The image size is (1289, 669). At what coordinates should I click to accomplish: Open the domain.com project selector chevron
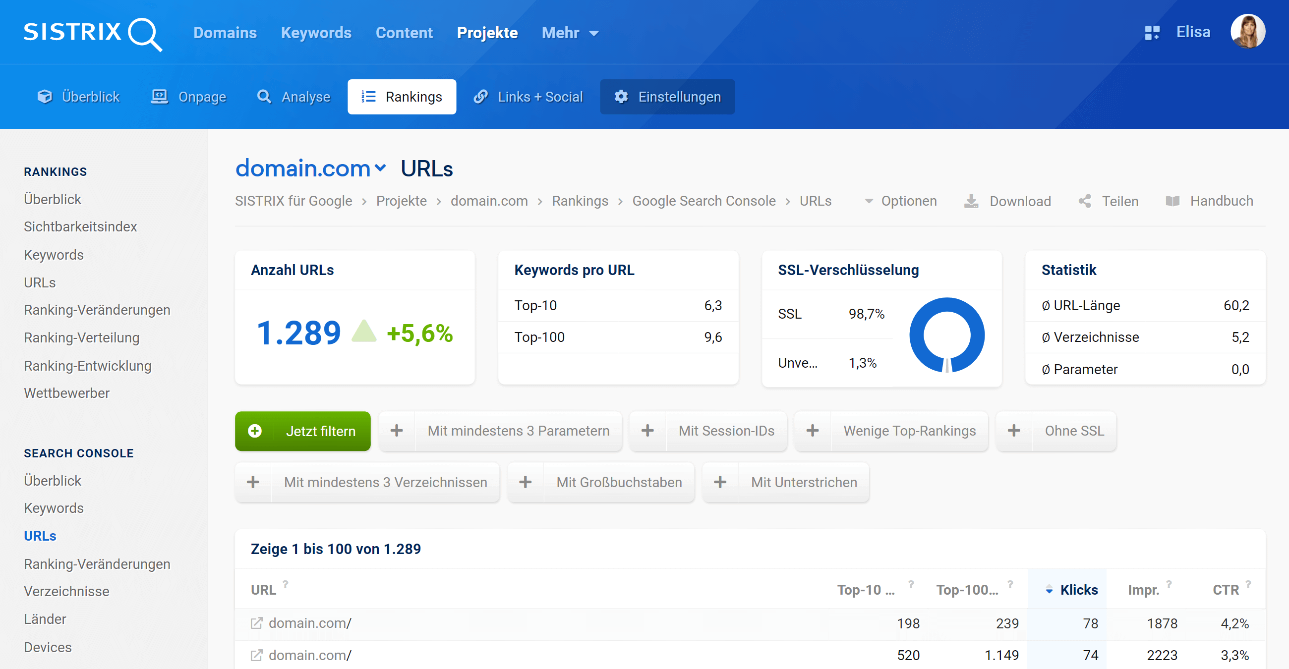pos(380,168)
